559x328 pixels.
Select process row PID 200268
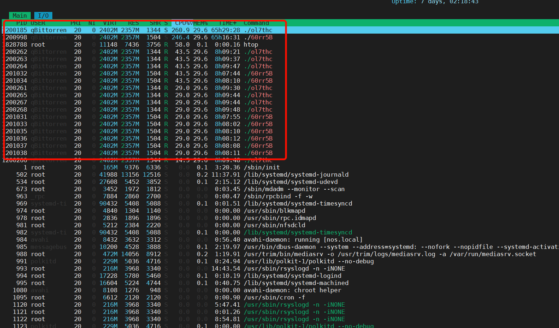click(x=280, y=109)
